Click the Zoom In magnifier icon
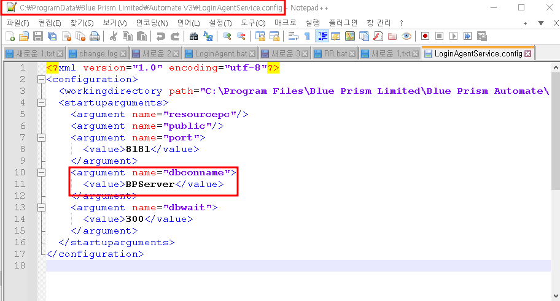560x301 pixels. (x=227, y=36)
